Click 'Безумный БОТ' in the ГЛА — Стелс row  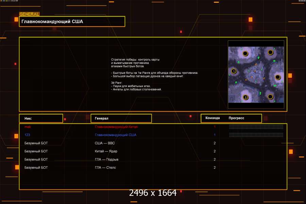[x=36, y=168]
